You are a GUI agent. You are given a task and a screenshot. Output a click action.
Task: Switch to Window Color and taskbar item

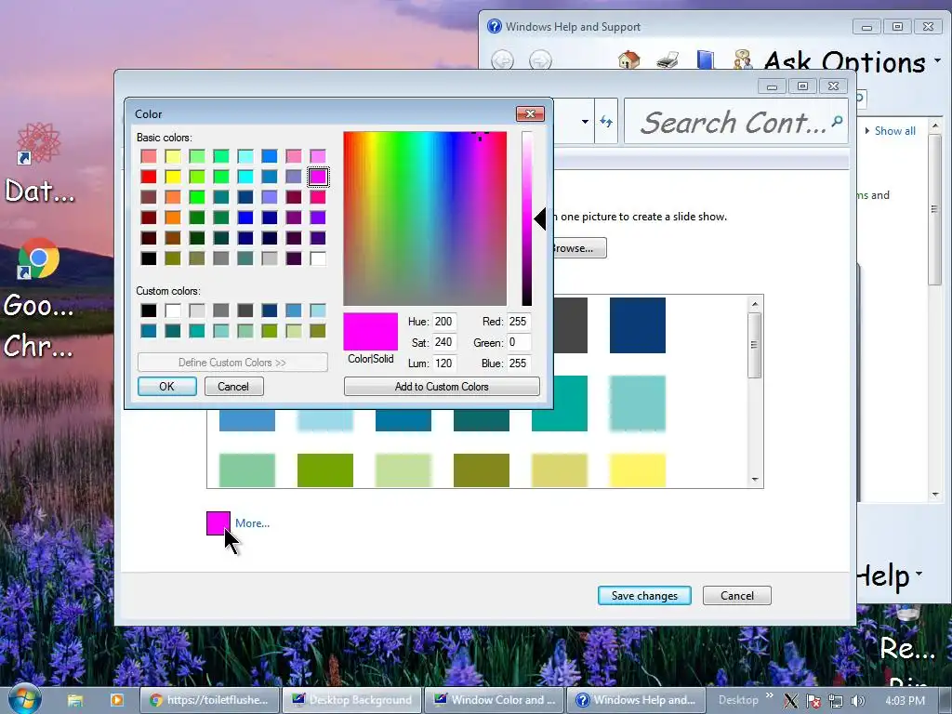pos(495,700)
